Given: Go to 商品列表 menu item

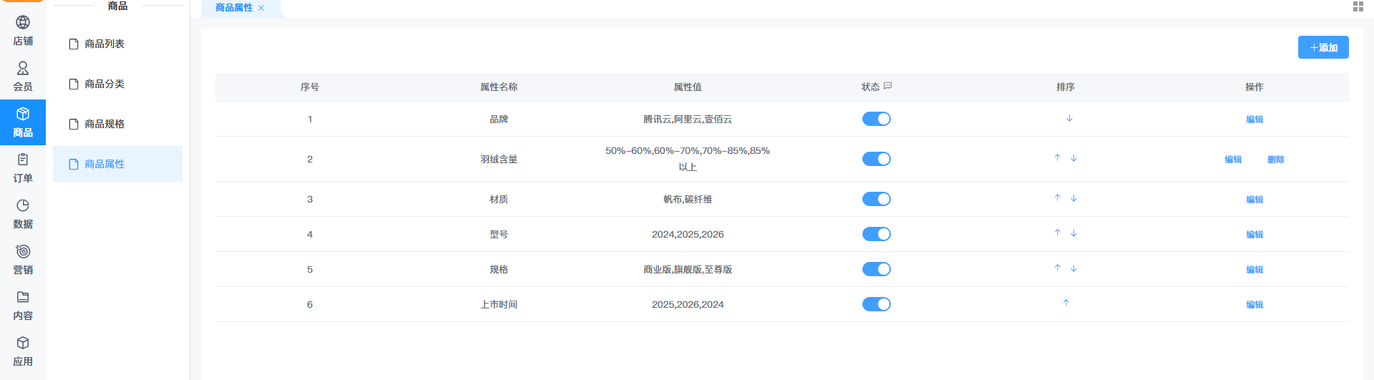Looking at the screenshot, I should (x=117, y=44).
